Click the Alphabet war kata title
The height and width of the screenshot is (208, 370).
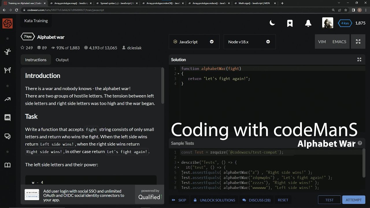(51, 37)
